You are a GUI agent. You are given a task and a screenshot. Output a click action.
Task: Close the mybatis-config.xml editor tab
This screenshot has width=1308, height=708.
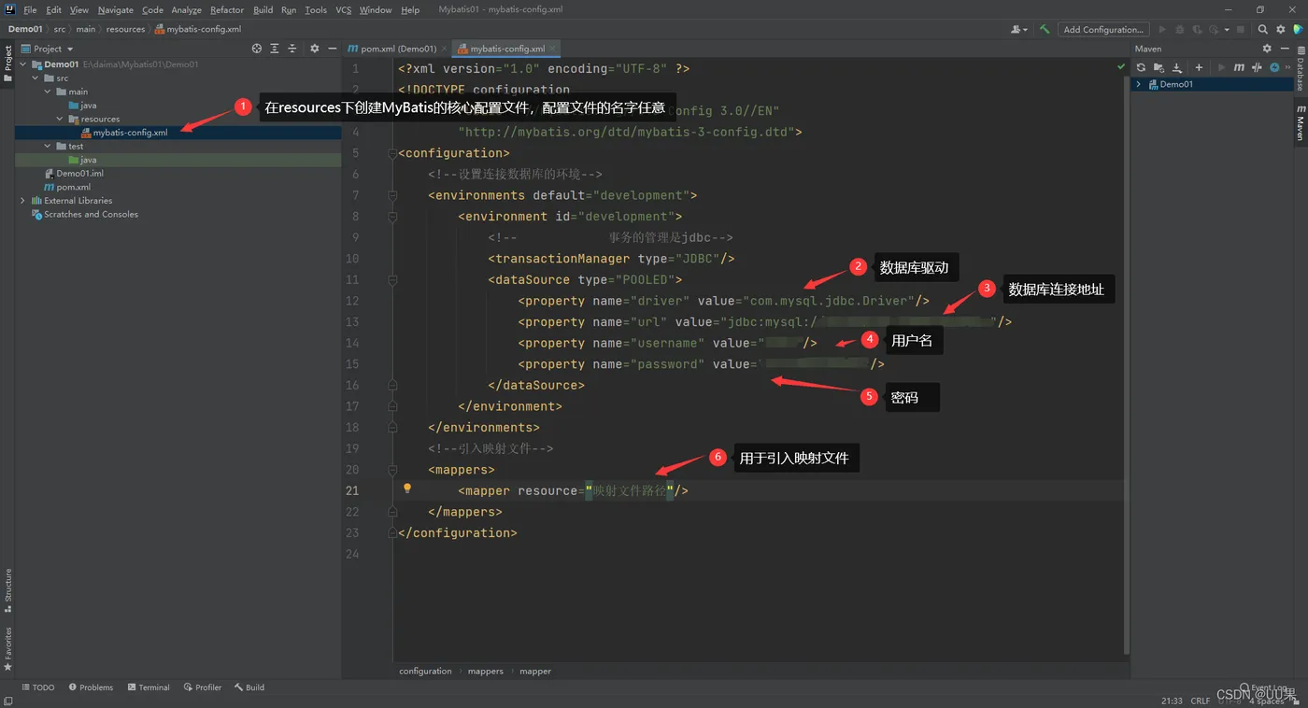553,49
